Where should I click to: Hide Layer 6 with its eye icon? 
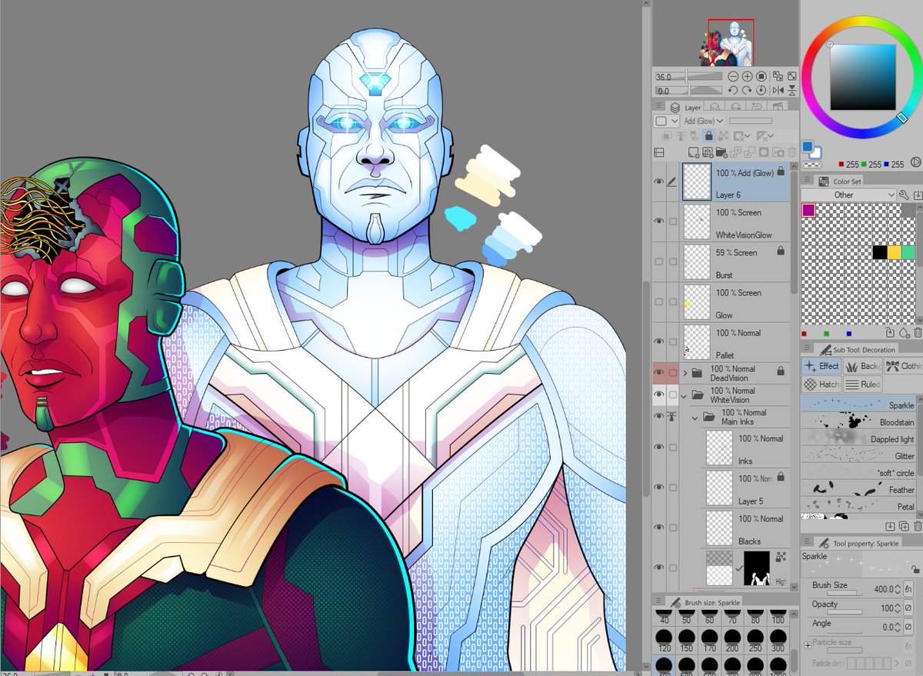tap(658, 181)
